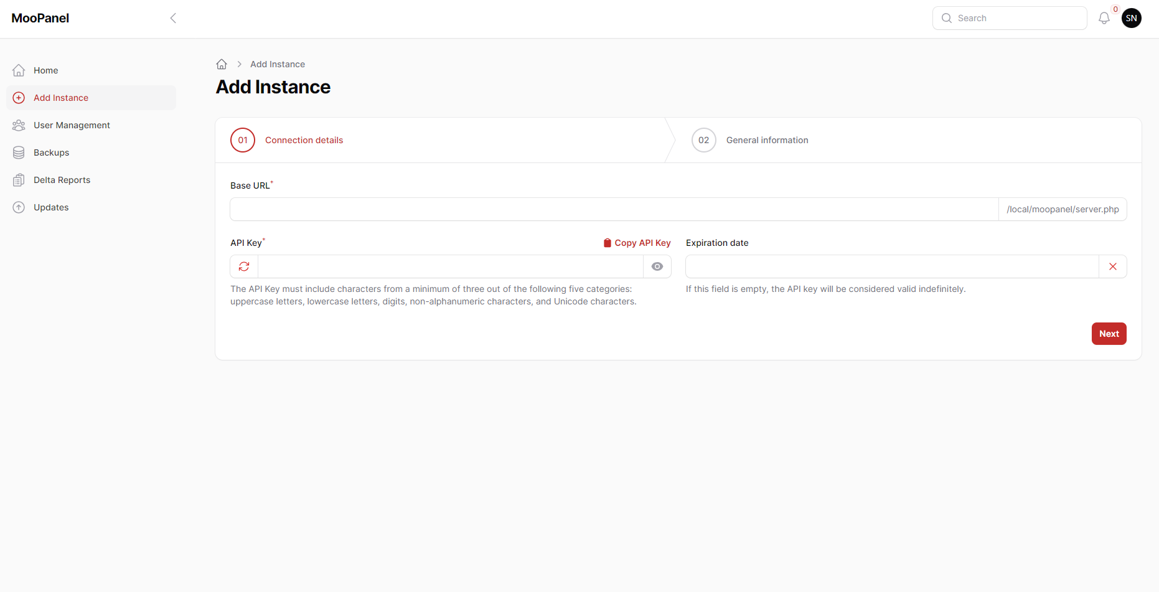Regenerate API key with refresh icon
This screenshot has width=1159, height=592.
click(244, 266)
